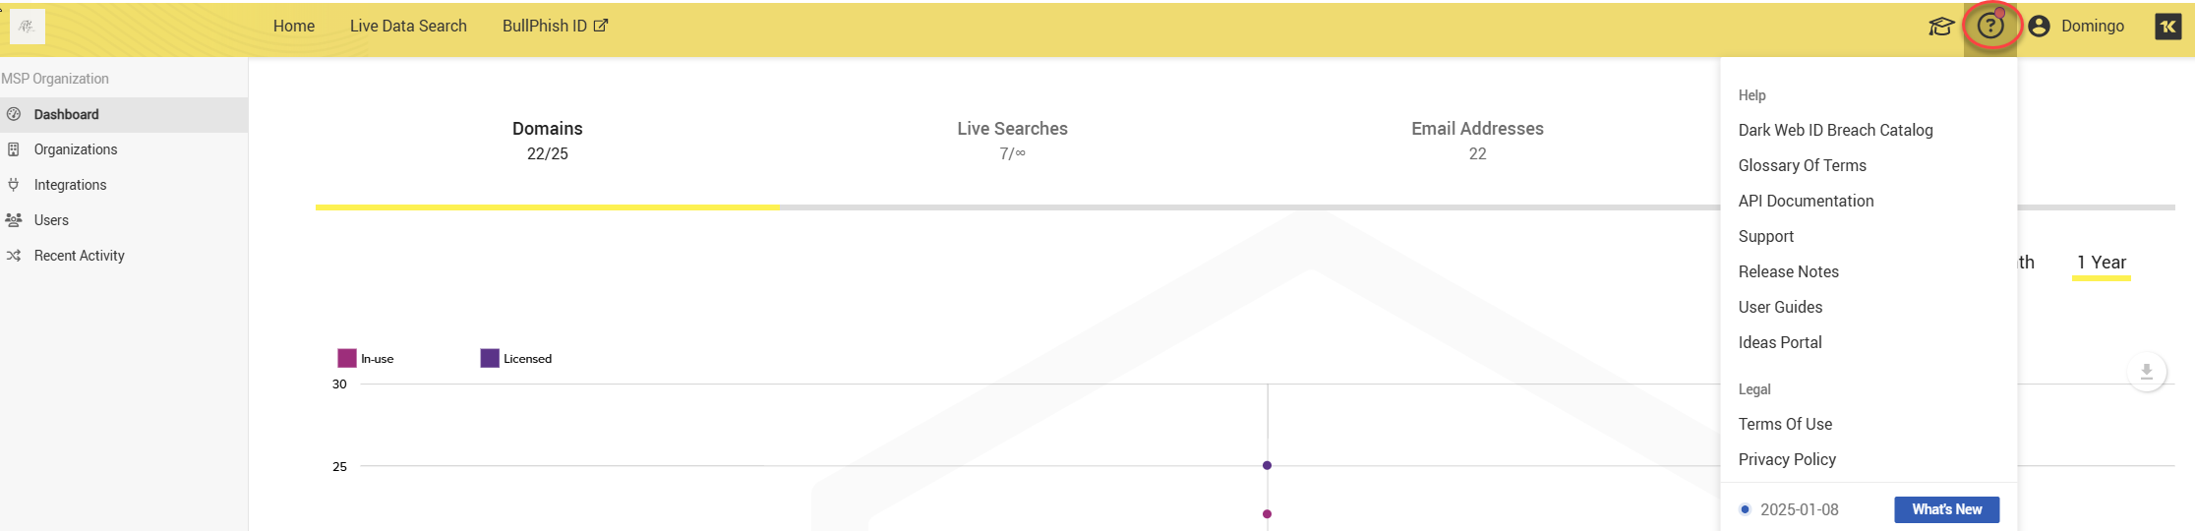Select the 1 Year time range tab
The image size is (2195, 531).
[2102, 263]
